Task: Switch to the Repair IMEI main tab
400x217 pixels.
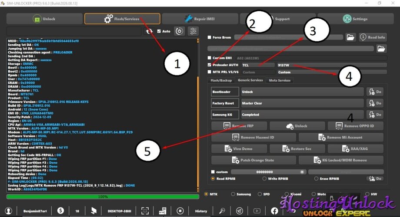Action: click(200, 19)
